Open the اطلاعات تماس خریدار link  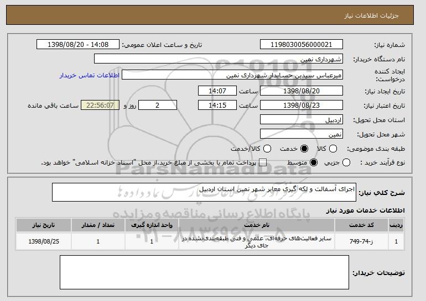(x=90, y=75)
